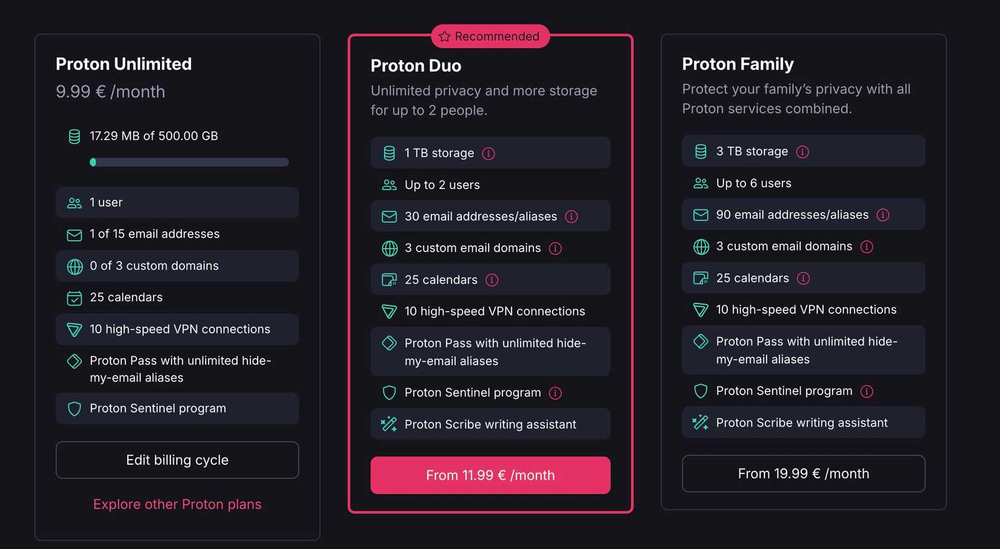Open info for Duo's 3 custom email domains
Screen dimensions: 1000x549
click(x=556, y=248)
